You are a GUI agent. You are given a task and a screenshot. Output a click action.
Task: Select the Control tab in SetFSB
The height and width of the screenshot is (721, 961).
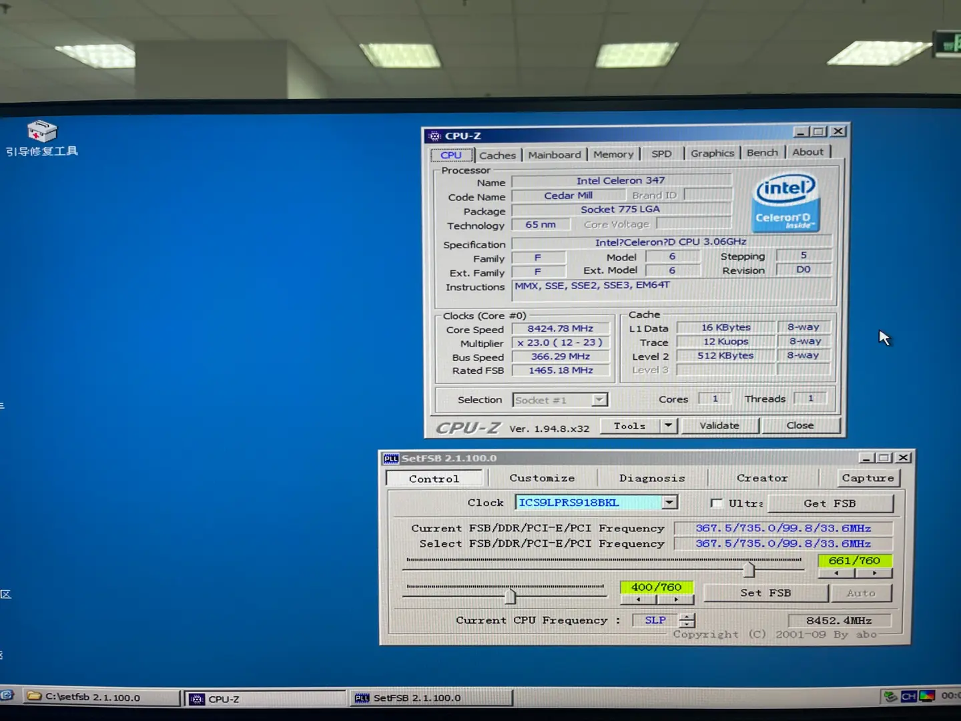click(x=434, y=479)
